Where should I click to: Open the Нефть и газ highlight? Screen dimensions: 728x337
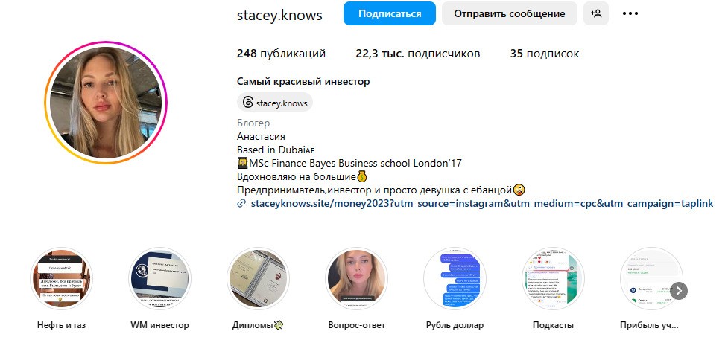click(x=61, y=278)
